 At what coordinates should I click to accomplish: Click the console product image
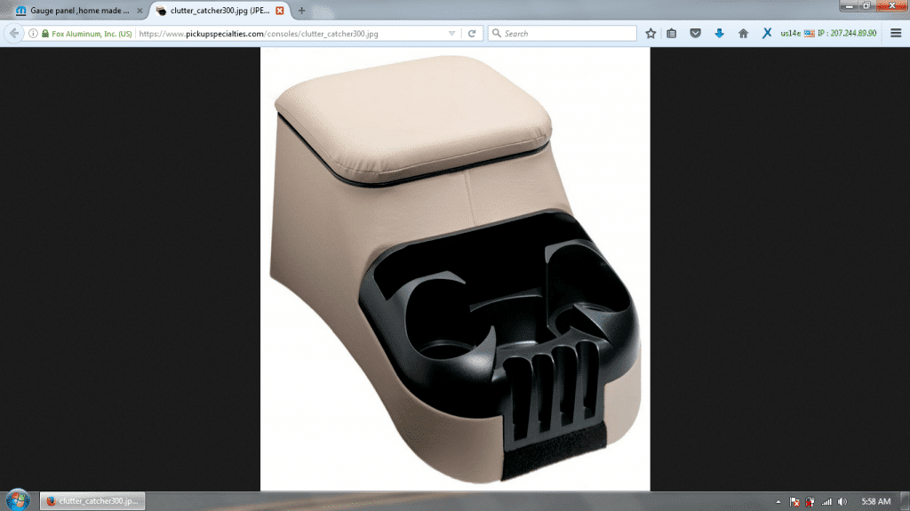coord(455,268)
